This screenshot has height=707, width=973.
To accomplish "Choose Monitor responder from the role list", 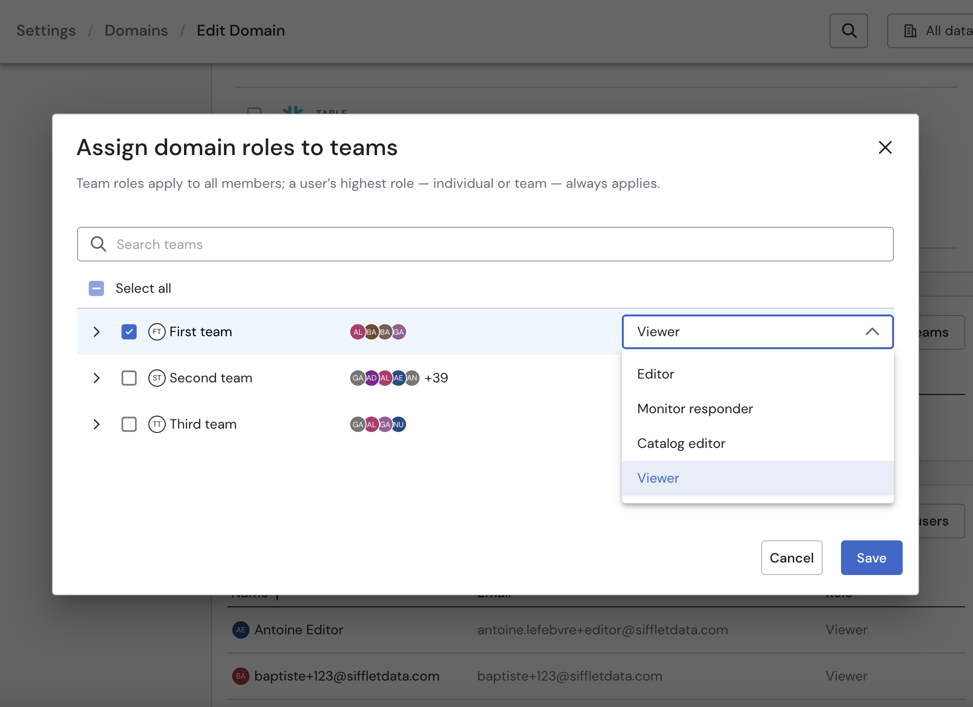I will click(x=695, y=409).
